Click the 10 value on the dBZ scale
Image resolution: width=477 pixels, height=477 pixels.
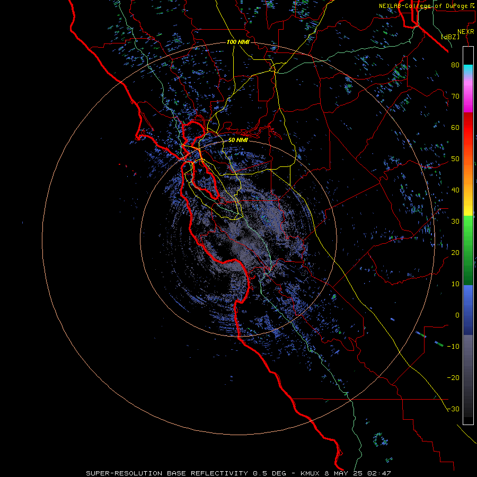click(x=455, y=284)
